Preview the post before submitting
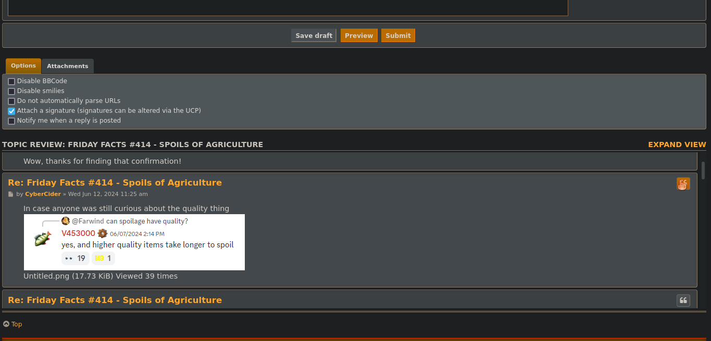 click(359, 36)
